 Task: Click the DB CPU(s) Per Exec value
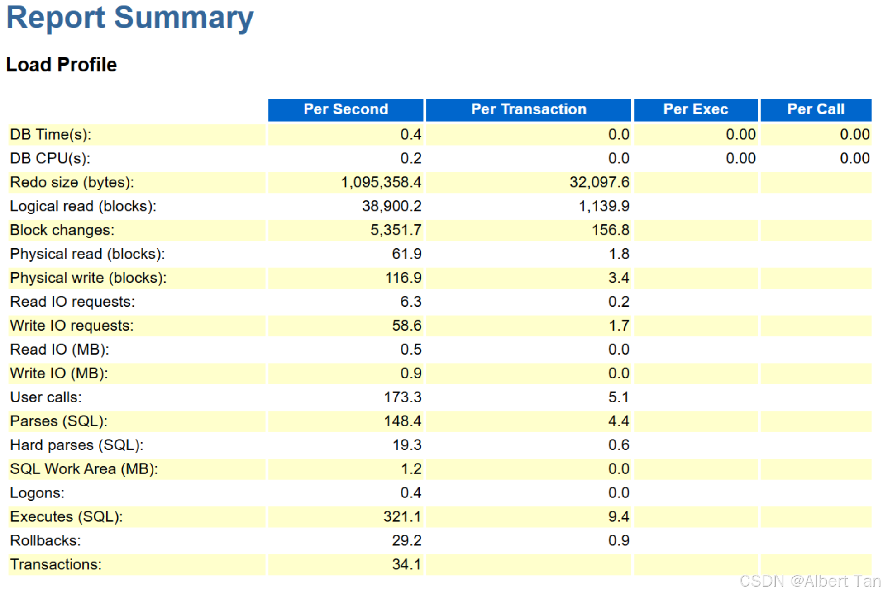(740, 158)
